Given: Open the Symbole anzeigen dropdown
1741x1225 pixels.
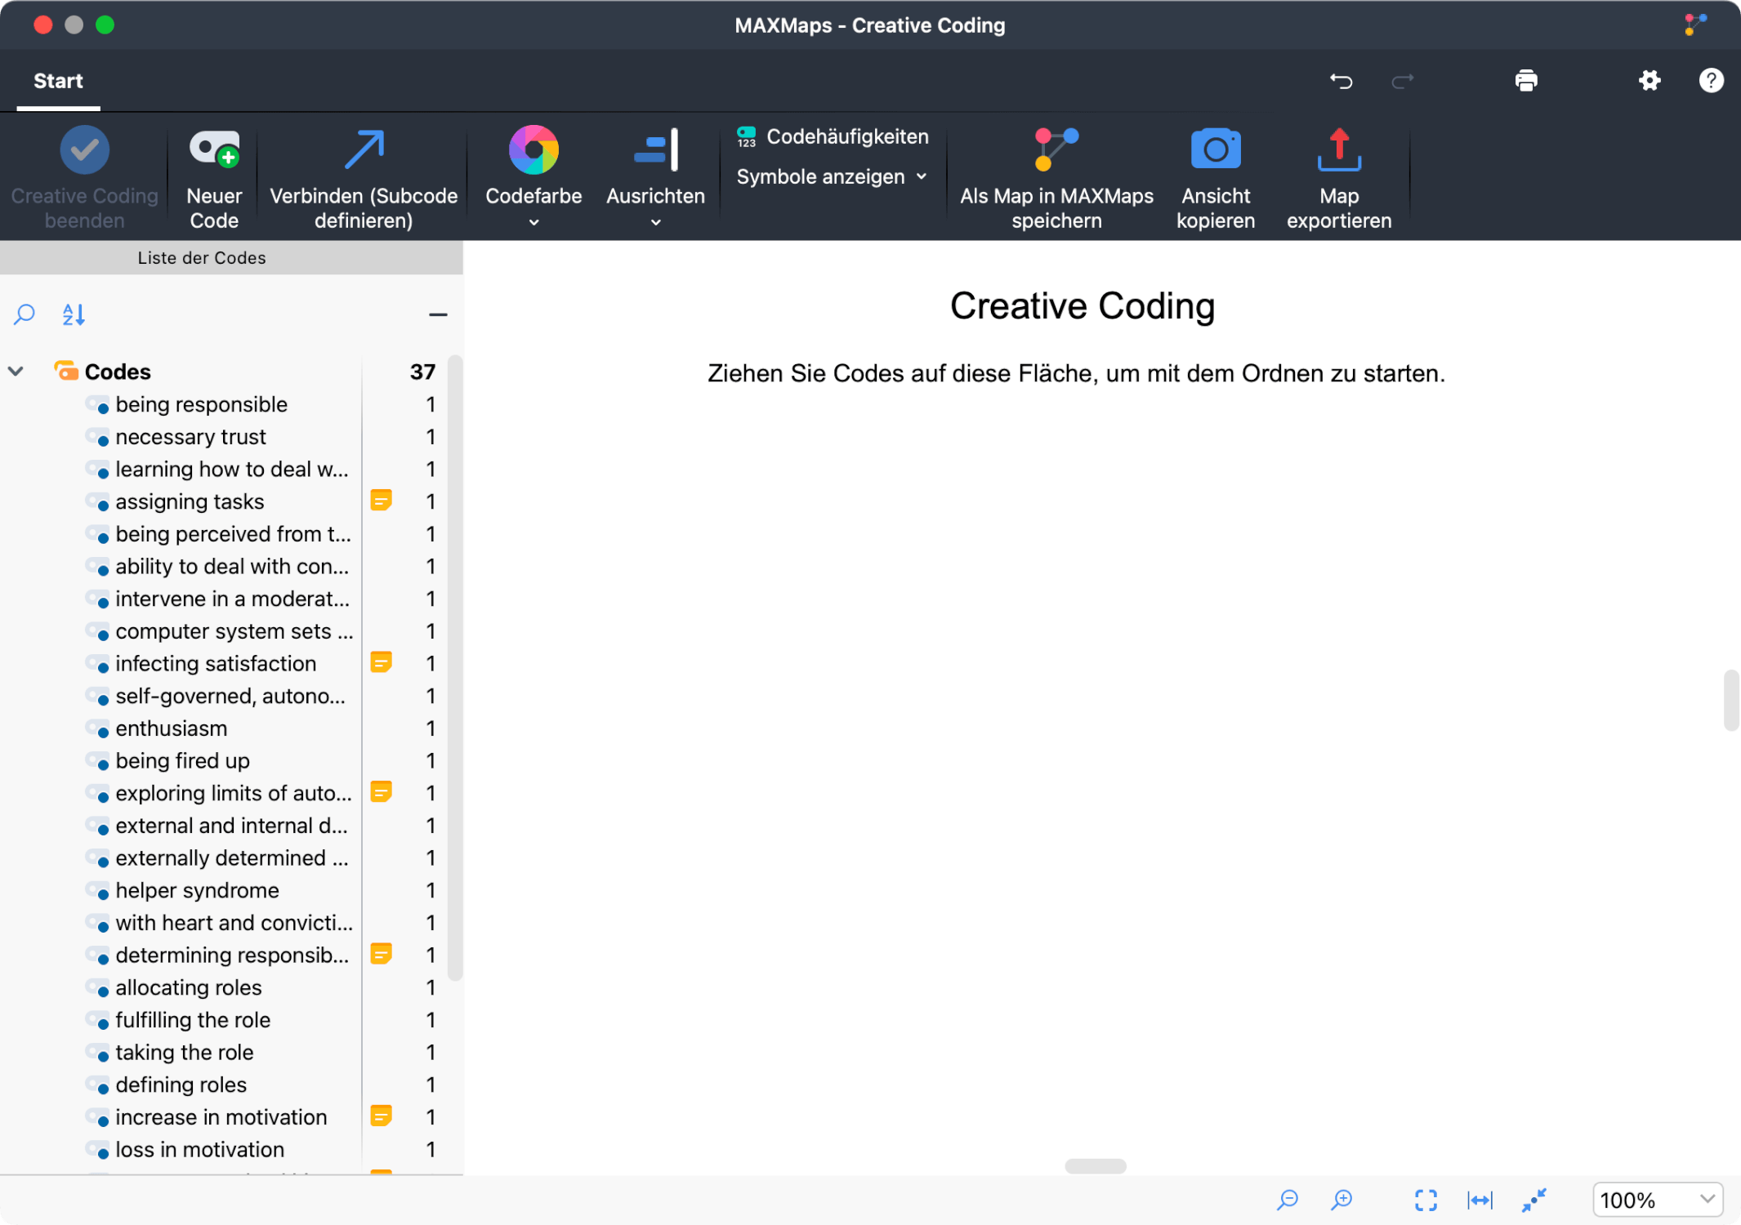Looking at the screenshot, I should click(x=832, y=177).
